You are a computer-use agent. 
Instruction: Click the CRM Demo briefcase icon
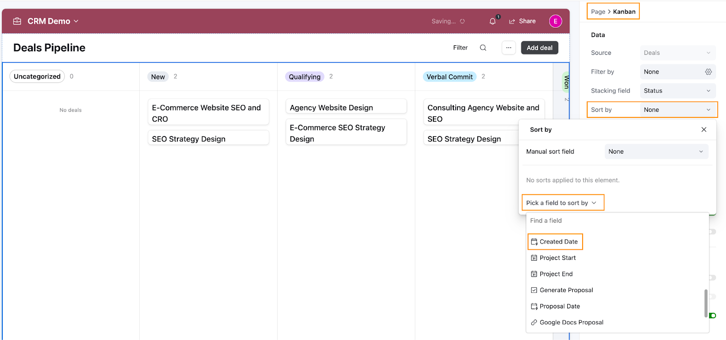tap(17, 21)
